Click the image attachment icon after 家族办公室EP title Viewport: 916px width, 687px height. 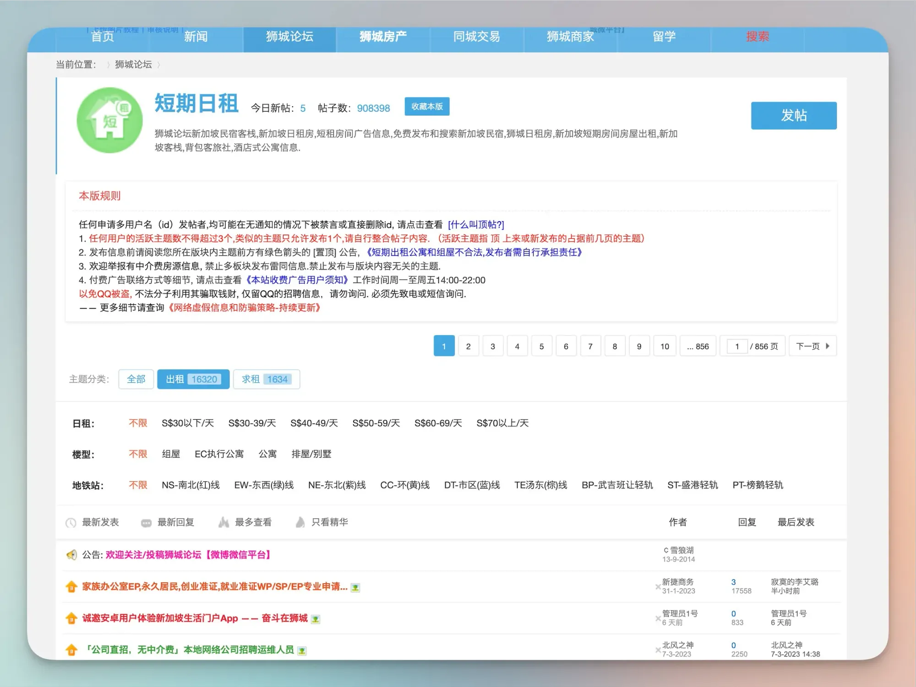pos(355,588)
